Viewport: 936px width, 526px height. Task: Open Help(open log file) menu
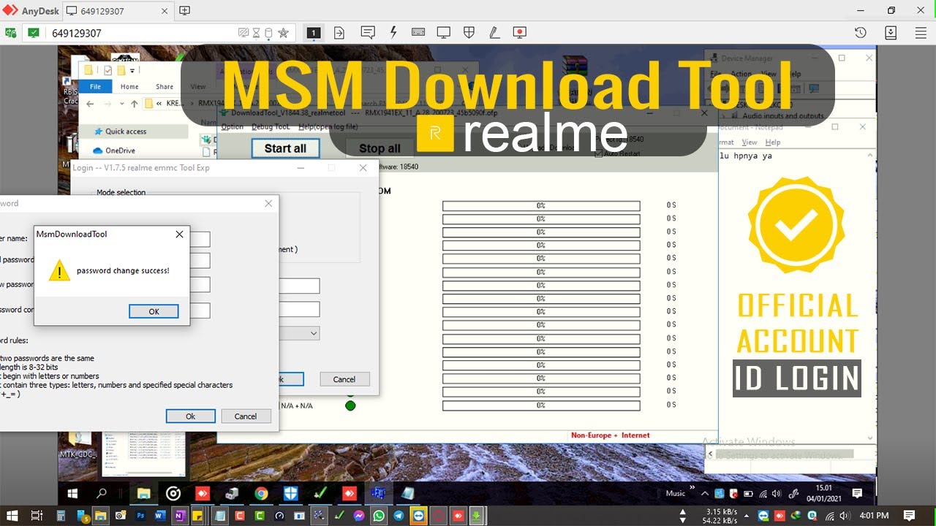click(x=328, y=126)
